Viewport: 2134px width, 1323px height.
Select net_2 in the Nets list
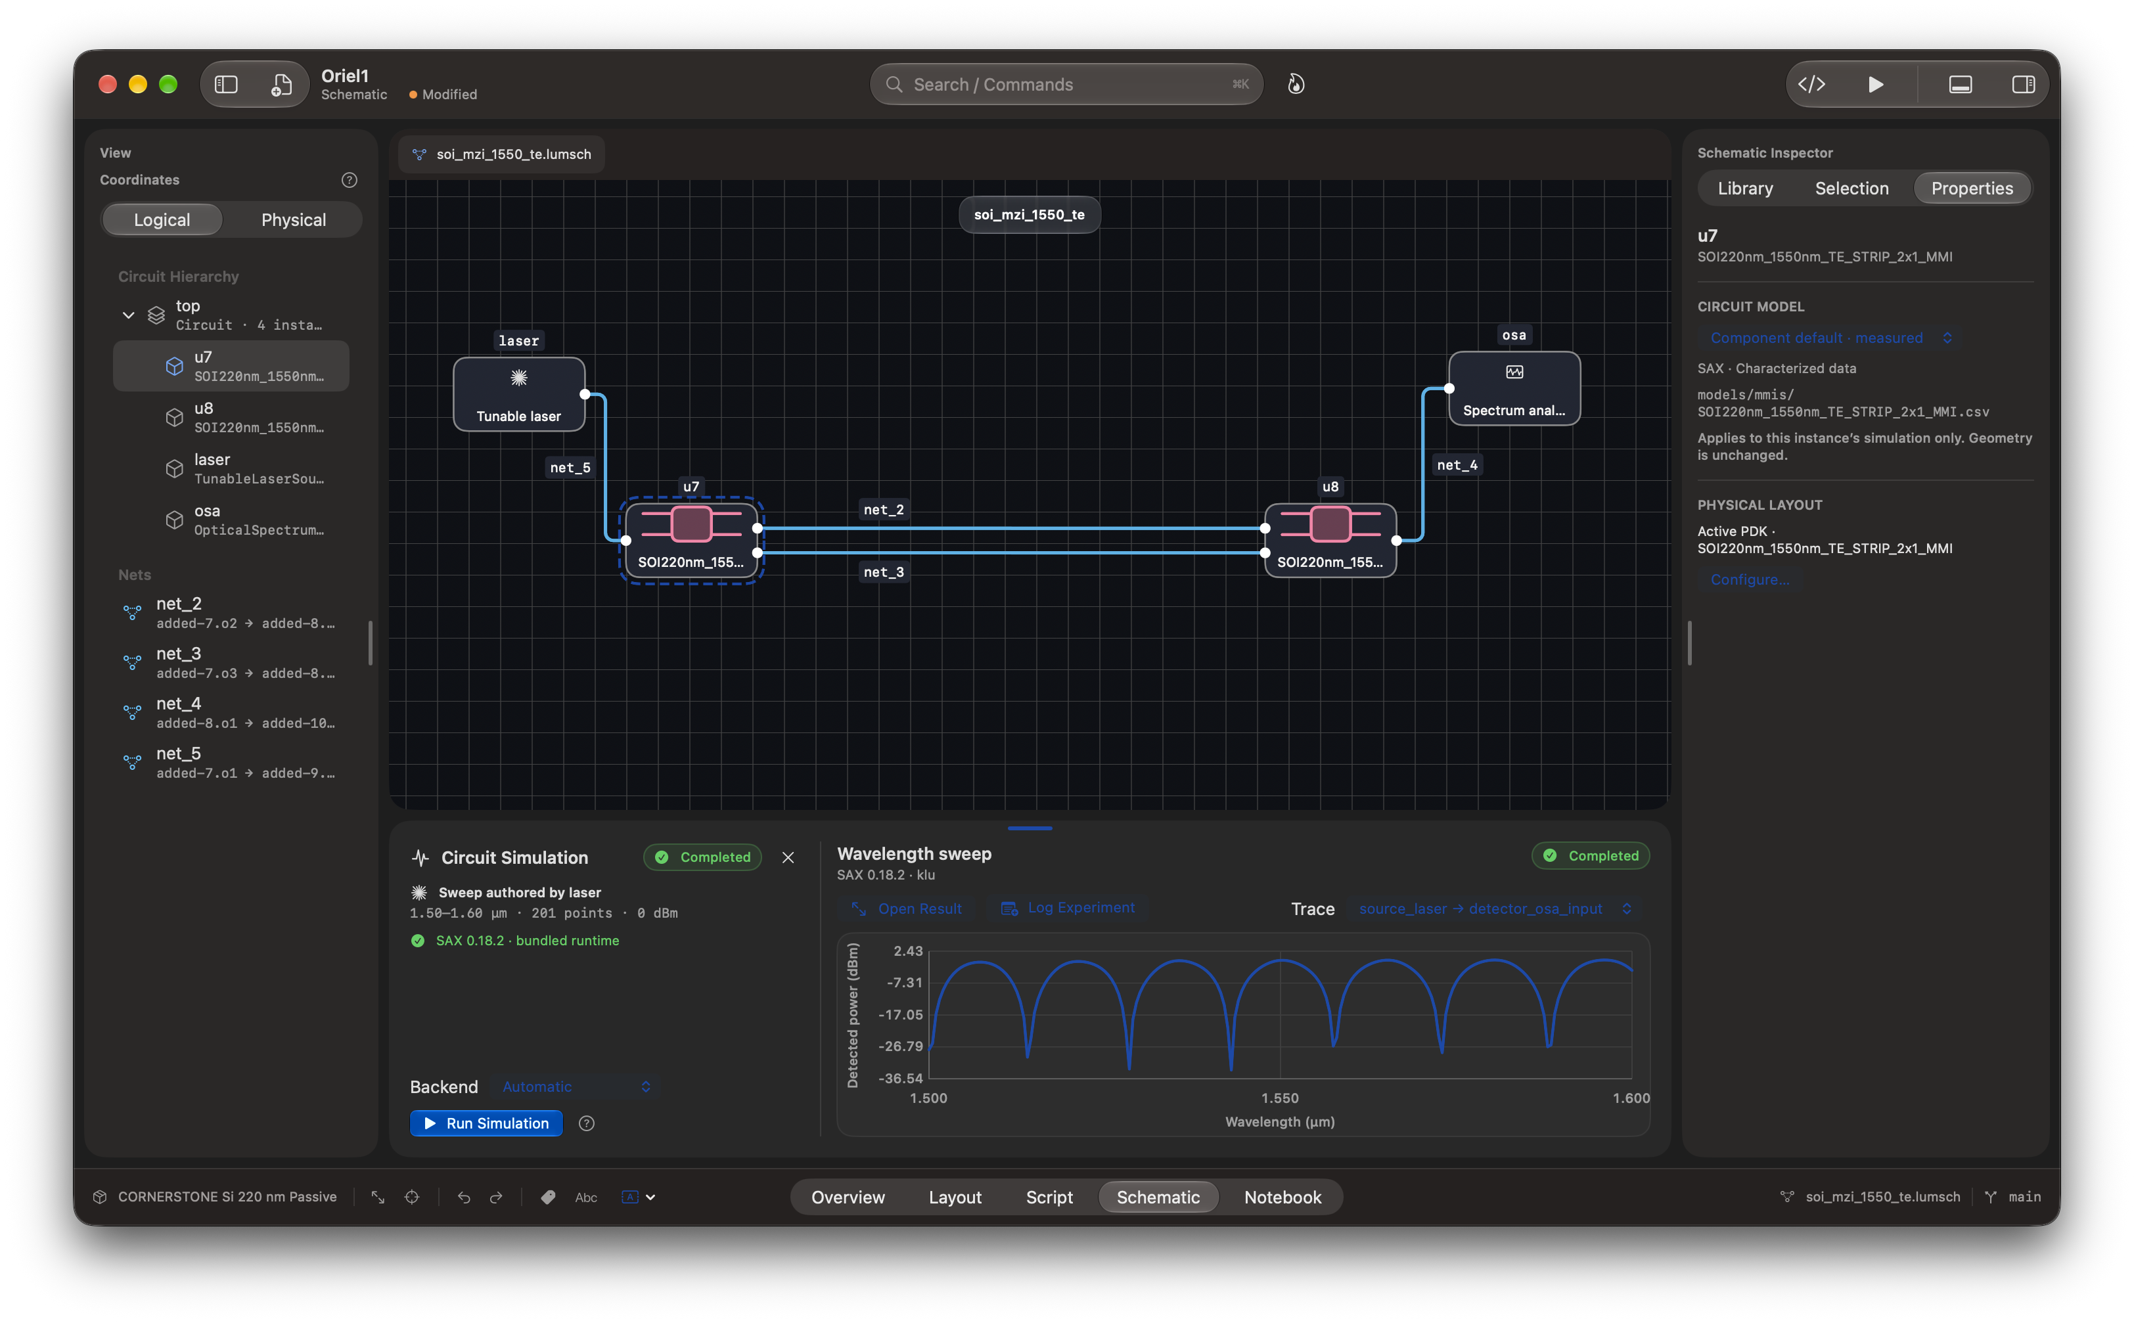(231, 612)
